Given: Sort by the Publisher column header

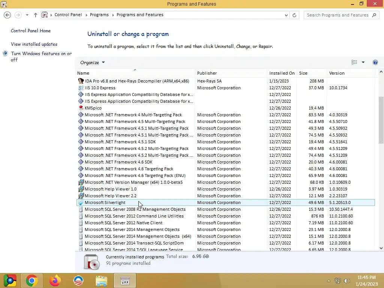Looking at the screenshot, I should pos(231,73).
